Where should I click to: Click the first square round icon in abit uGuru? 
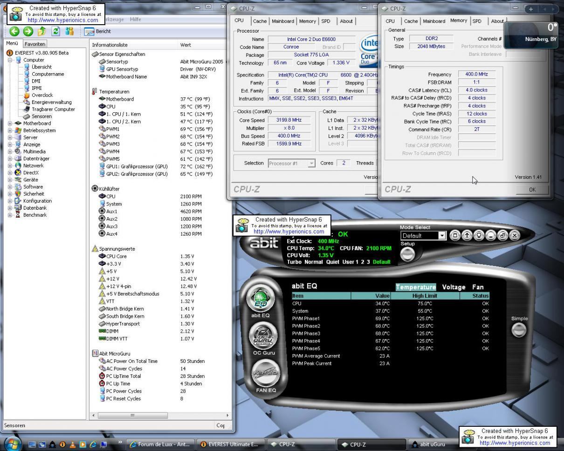[455, 235]
